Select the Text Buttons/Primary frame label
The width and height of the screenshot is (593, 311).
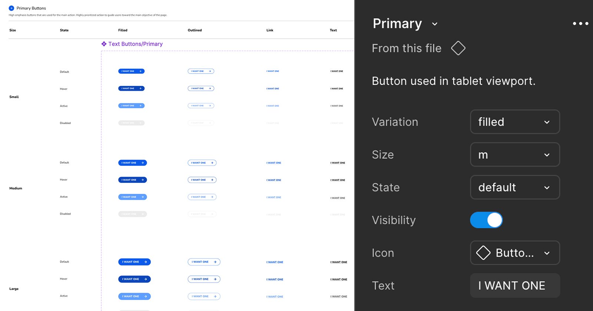coord(135,44)
